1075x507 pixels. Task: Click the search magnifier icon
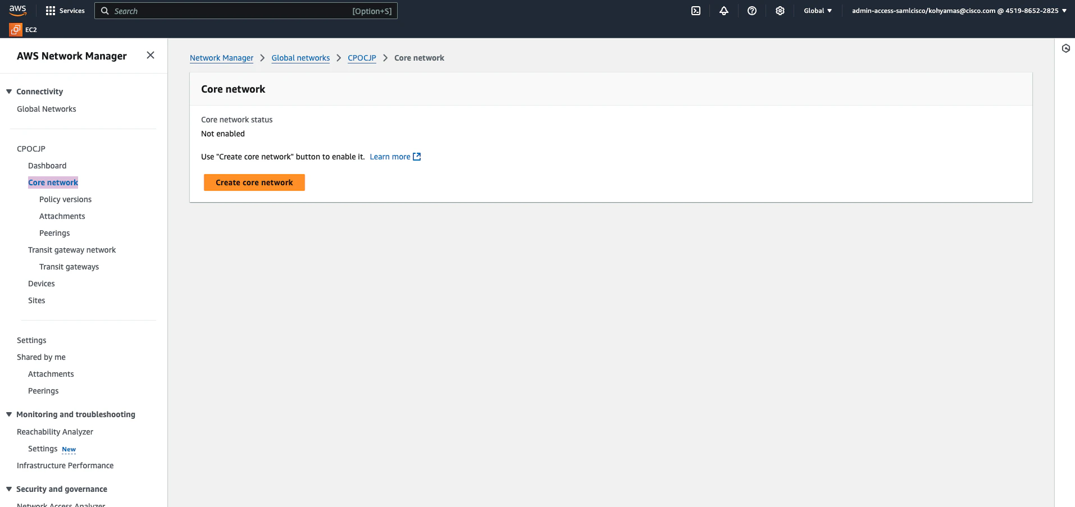coord(105,11)
